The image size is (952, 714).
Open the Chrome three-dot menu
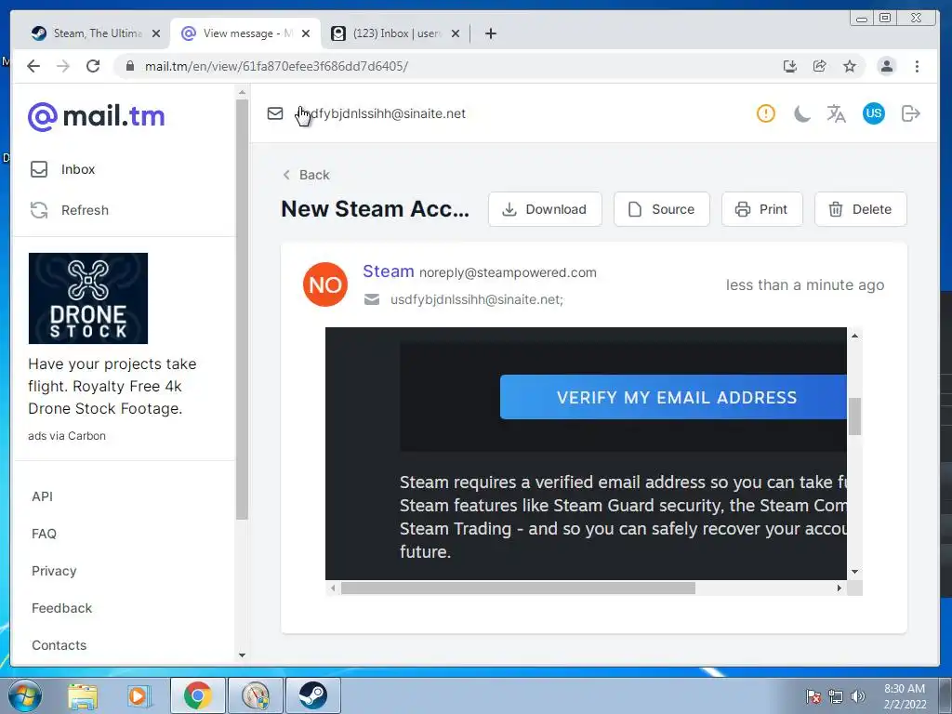(x=917, y=66)
